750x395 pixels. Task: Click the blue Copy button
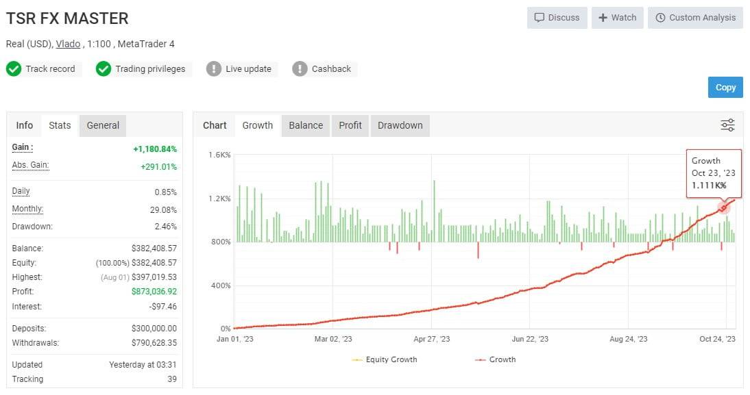pos(725,88)
